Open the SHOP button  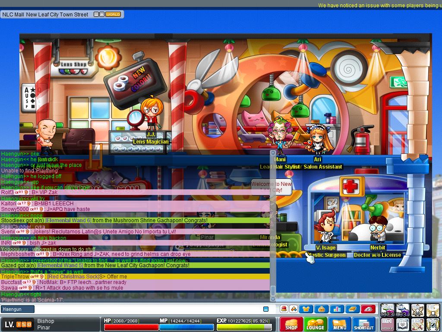[x=291, y=324]
